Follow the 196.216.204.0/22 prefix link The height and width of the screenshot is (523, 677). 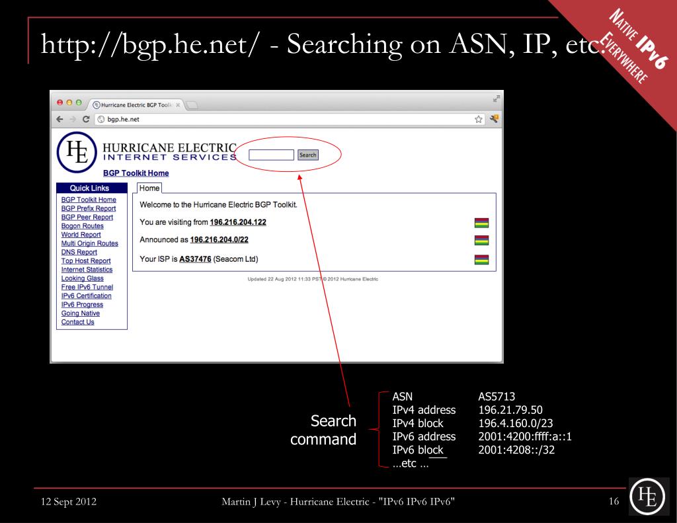219,240
